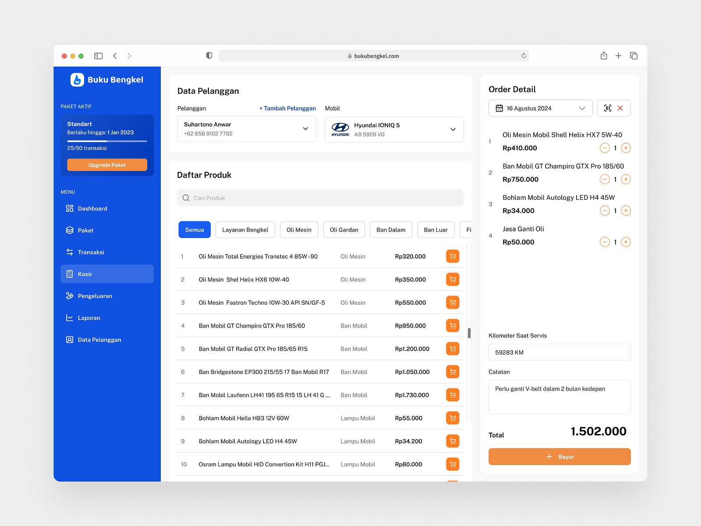Select the Paket menu icon

70,230
